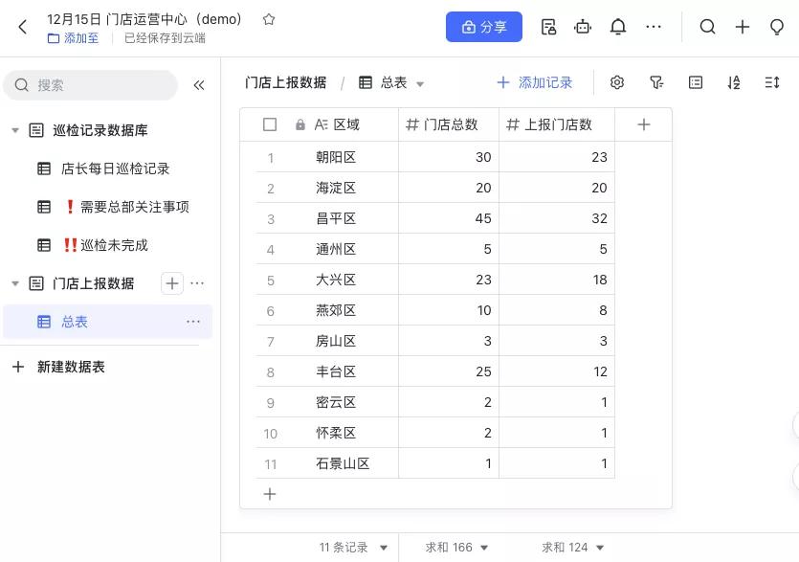
Task: Click the A-Z sort icon
Action: (734, 82)
